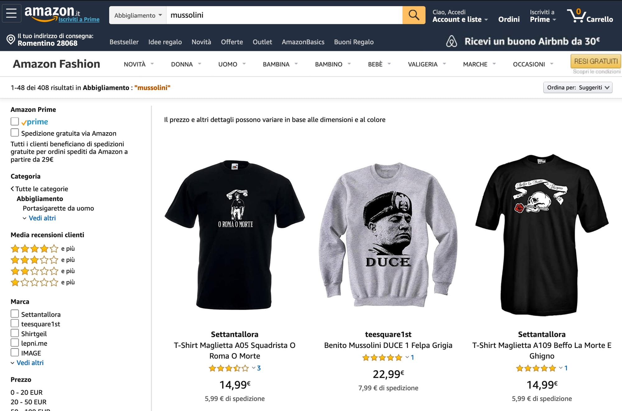
Task: Filter by one star and up
Action: point(35,282)
